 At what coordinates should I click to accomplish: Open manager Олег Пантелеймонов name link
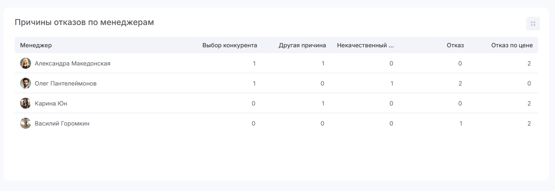tap(66, 84)
